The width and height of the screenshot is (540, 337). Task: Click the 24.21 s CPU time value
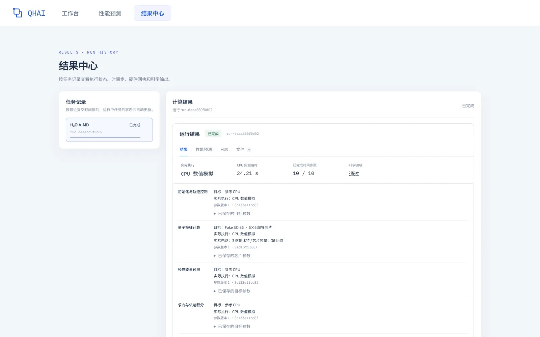pos(247,173)
